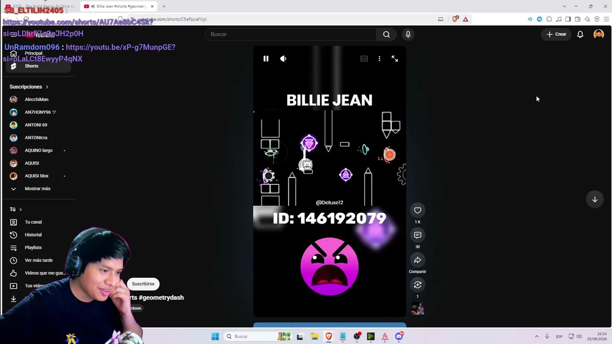
Task: Enter fullscreen for the short
Action: coord(394,58)
